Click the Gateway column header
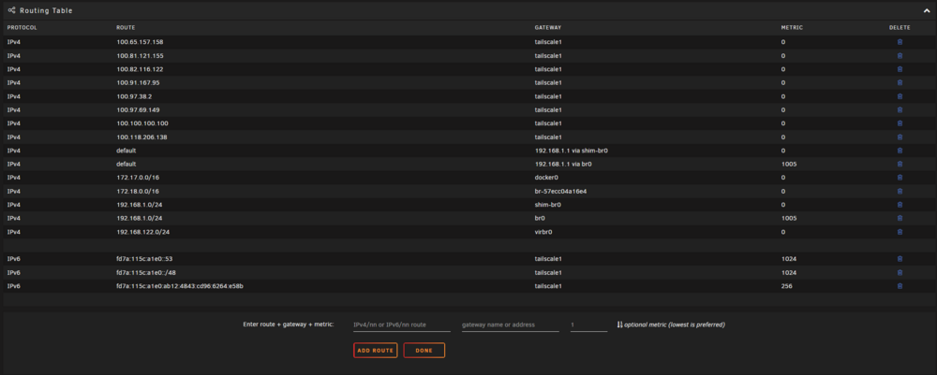This screenshot has height=375, width=937. (548, 28)
